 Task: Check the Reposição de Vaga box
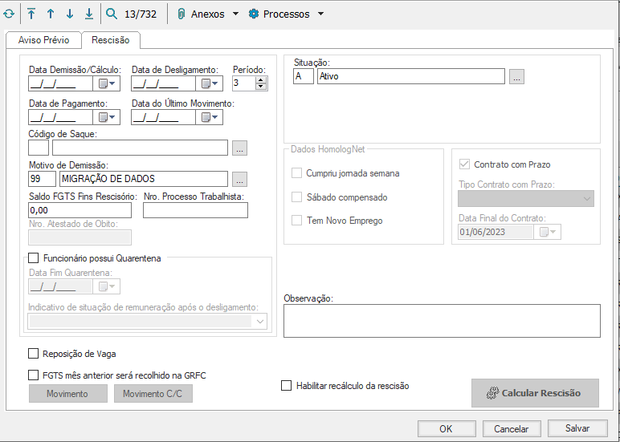click(34, 353)
